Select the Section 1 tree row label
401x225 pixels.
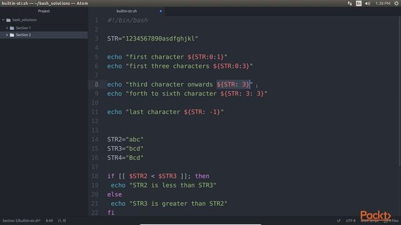[23, 27]
